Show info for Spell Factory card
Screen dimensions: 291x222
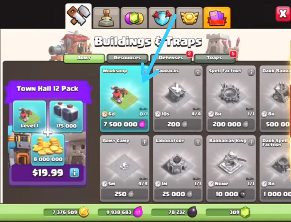tap(251, 72)
